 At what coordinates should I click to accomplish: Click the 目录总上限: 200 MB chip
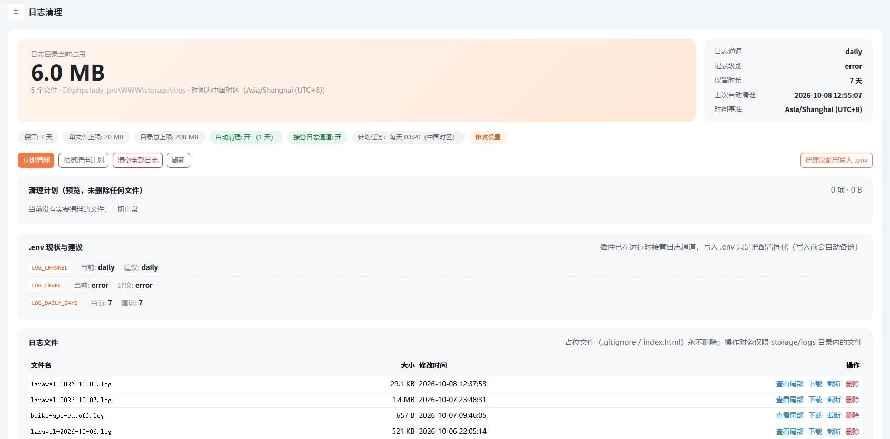click(170, 137)
